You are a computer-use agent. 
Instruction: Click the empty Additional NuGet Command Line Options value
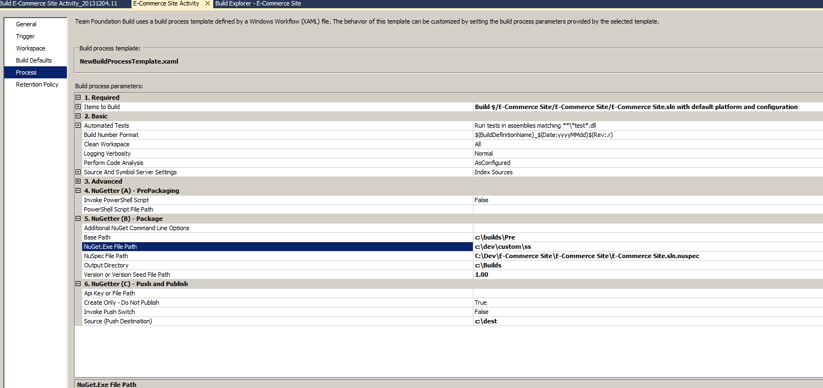648,228
